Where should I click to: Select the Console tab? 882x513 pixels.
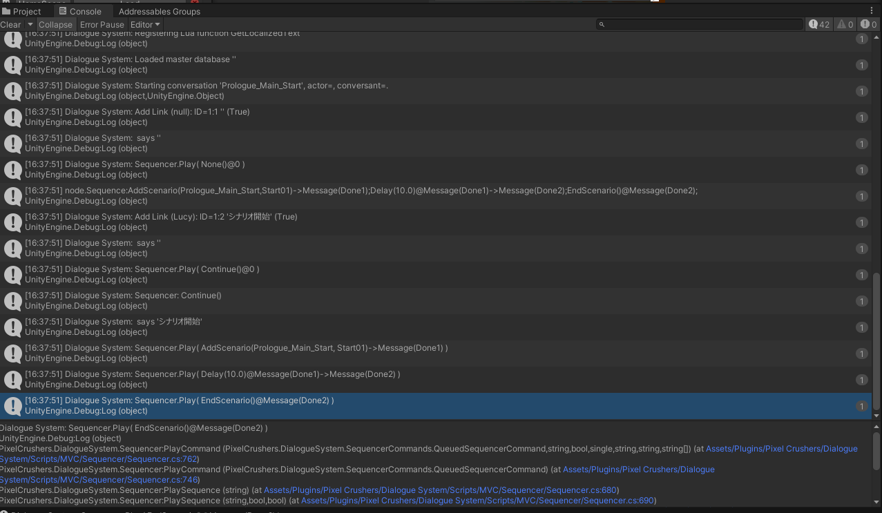[x=80, y=11]
